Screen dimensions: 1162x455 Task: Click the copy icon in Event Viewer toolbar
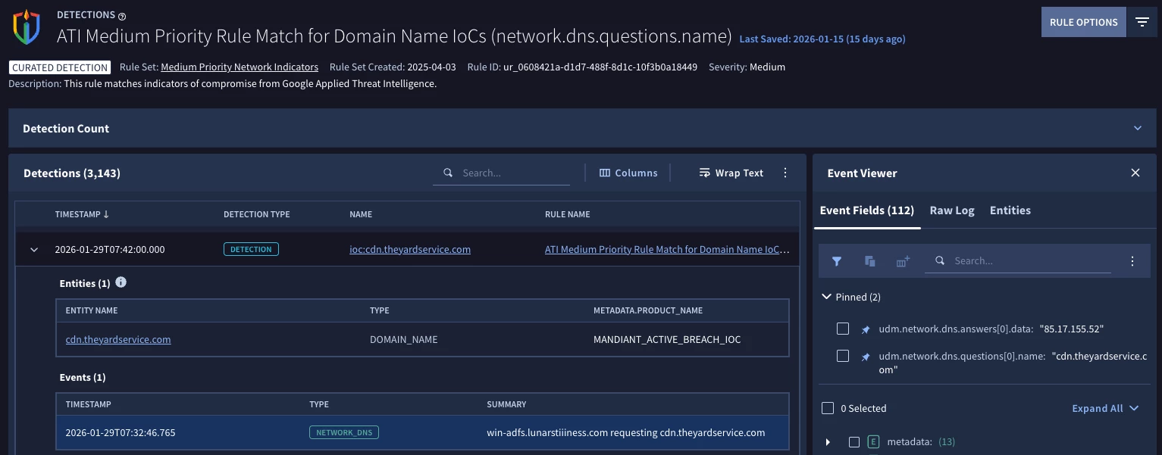click(869, 260)
